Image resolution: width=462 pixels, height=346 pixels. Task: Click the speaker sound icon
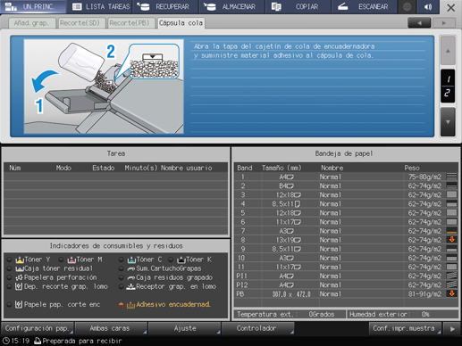(x=428, y=7)
